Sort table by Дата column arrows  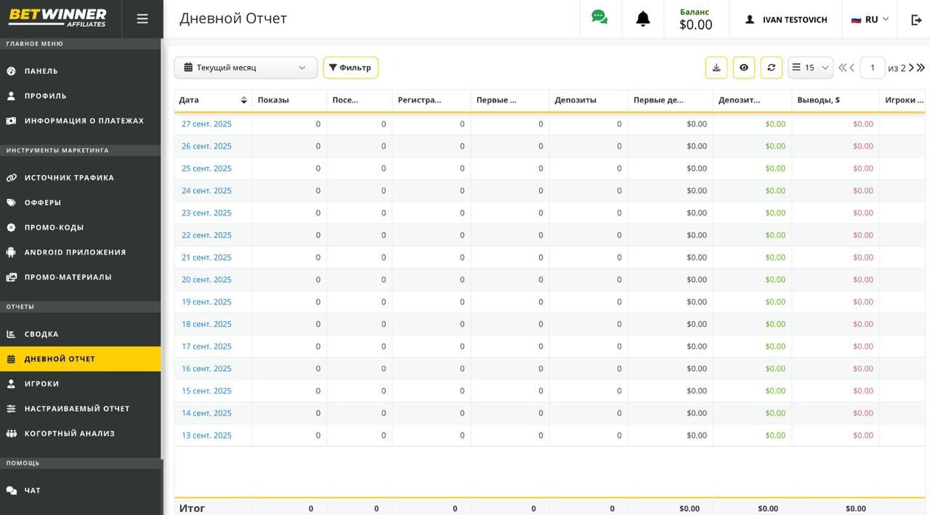coord(243,100)
